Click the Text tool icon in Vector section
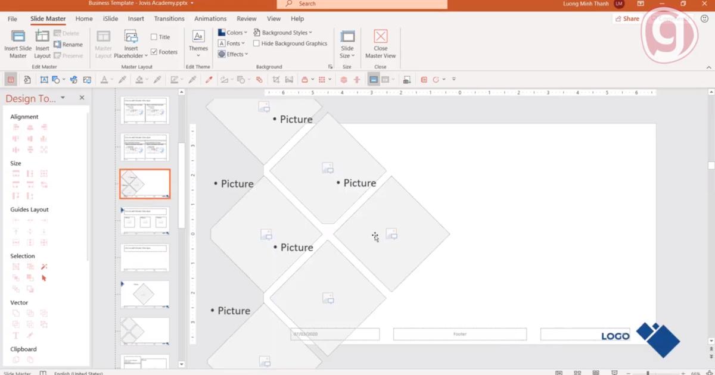This screenshot has height=375, width=715. click(x=15, y=335)
